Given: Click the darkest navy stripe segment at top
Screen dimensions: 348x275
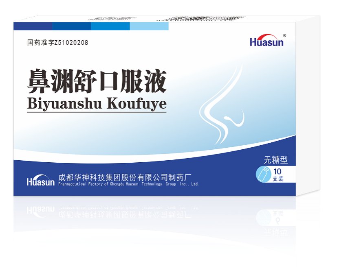Looking at the screenshot, I should click(33, 26).
